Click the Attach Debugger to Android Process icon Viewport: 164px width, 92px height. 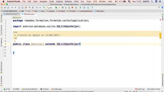69,8
